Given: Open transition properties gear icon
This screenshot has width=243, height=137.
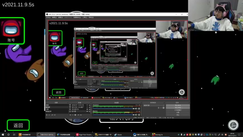Looking at the screenshot, I should point(163,108).
